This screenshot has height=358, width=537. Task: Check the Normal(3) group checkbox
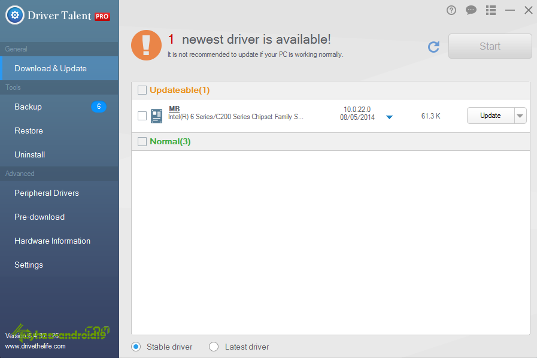(x=142, y=140)
